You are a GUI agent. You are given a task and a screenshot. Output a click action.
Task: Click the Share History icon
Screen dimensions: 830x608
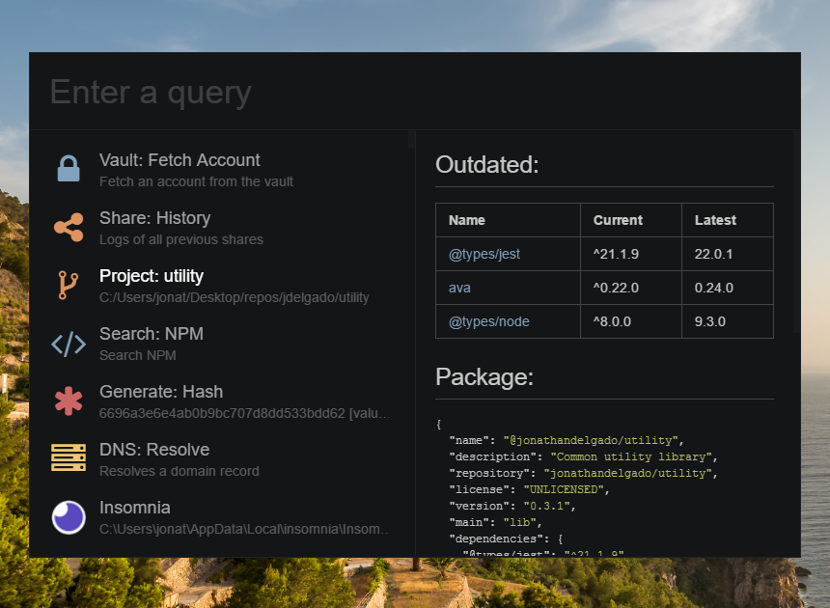69,228
